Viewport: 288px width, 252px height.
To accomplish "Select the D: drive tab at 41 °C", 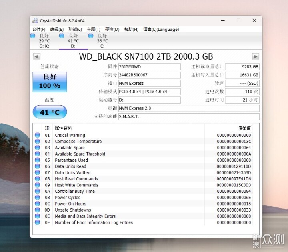I will (73, 41).
